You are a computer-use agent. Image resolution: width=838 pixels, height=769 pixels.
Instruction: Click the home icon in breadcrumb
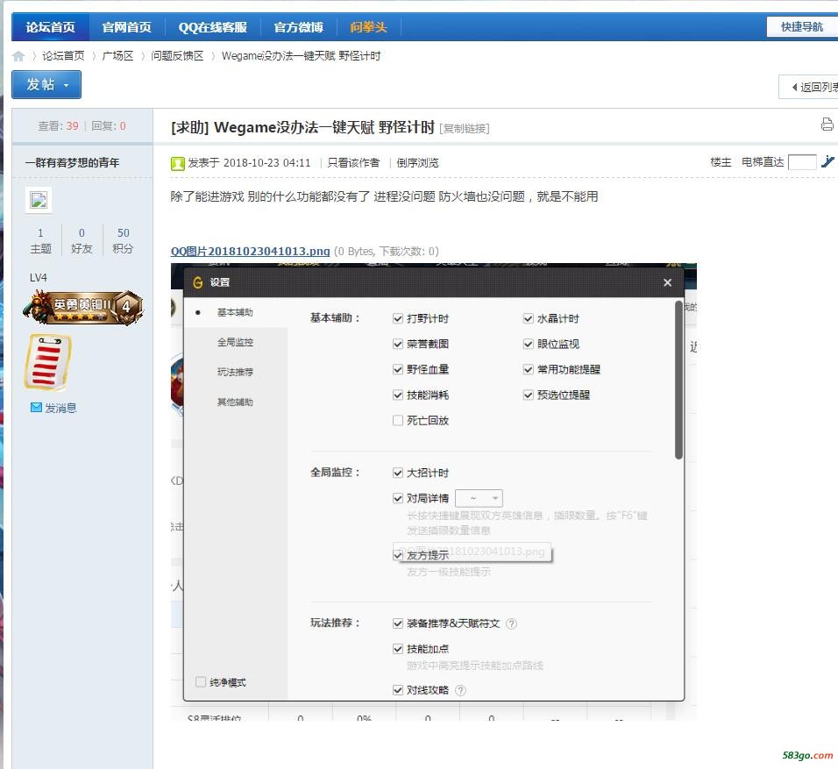click(18, 56)
